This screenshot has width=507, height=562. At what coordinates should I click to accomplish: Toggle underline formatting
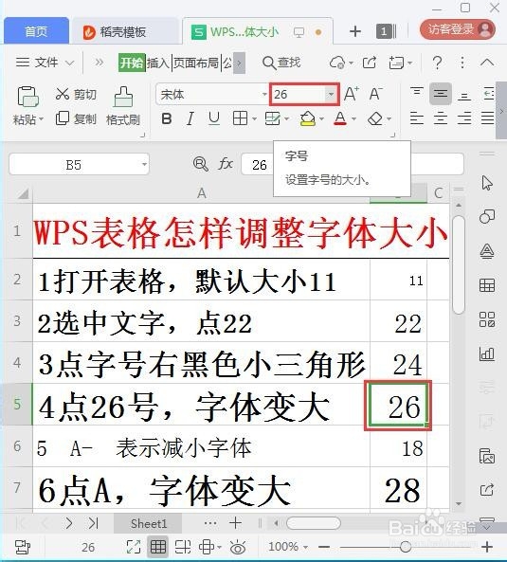coord(214,118)
